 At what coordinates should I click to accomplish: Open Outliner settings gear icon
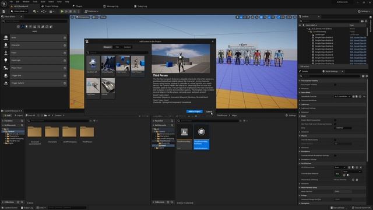(x=366, y=21)
